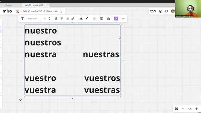
Task: Click the word vuestras
Action: click(x=102, y=90)
